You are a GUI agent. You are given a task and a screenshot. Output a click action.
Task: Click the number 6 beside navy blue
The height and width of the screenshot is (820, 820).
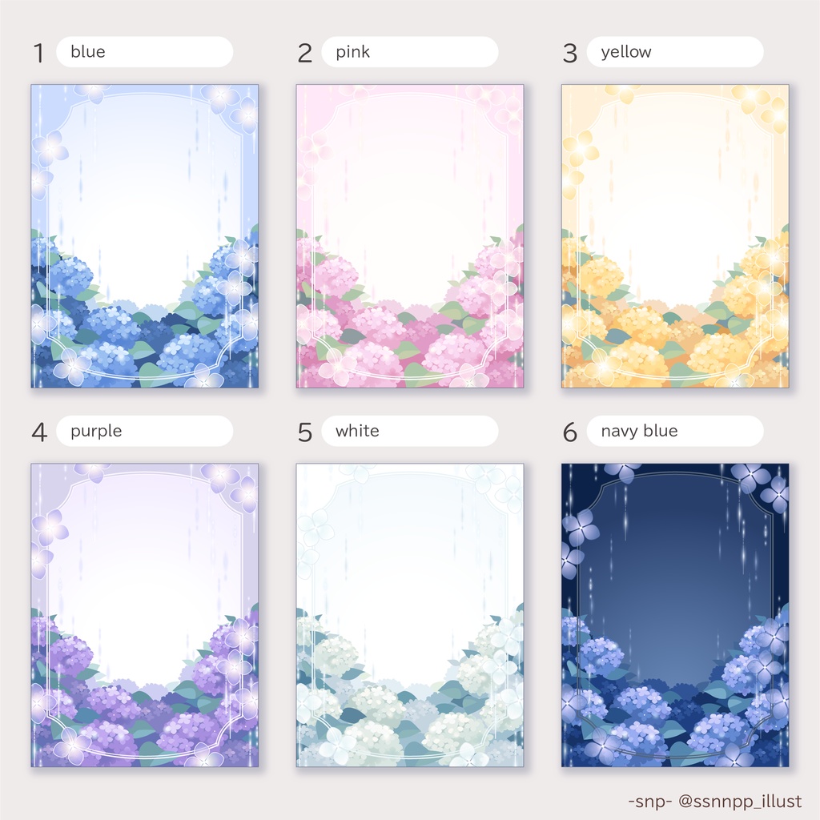(570, 432)
